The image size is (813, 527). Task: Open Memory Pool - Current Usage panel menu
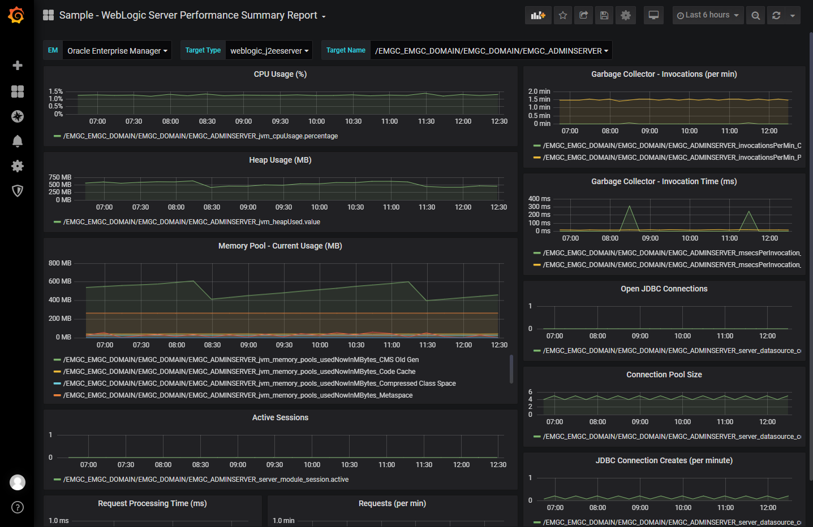click(280, 246)
